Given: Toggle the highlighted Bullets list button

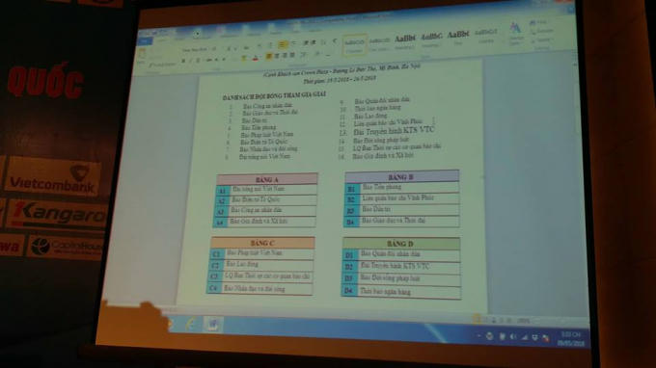Looking at the screenshot, I should pos(283,44).
